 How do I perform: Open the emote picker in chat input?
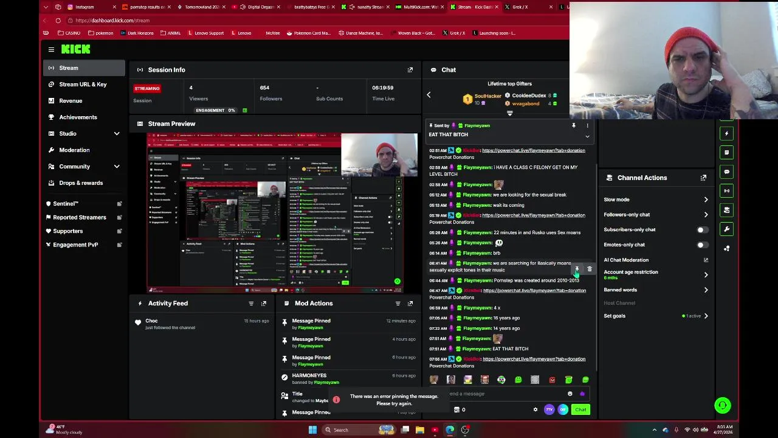[x=570, y=394]
